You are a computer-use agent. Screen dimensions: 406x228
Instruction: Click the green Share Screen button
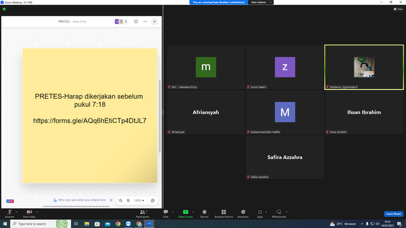pos(185,213)
